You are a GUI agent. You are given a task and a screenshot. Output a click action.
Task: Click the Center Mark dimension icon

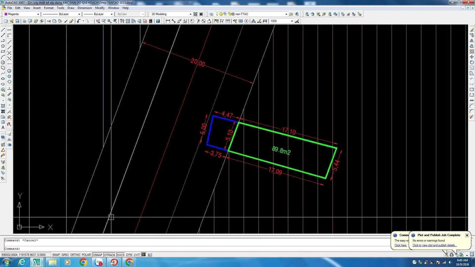[246, 21]
